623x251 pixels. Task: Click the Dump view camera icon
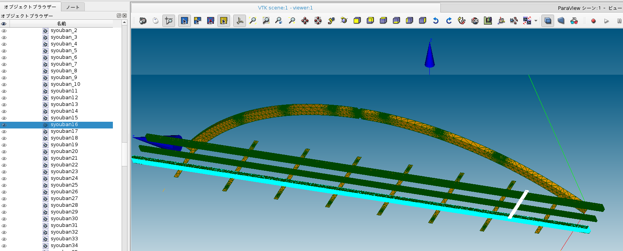tap(143, 21)
